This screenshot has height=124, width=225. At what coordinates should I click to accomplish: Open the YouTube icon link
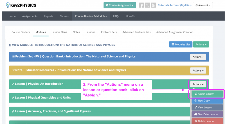[x=153, y=5]
